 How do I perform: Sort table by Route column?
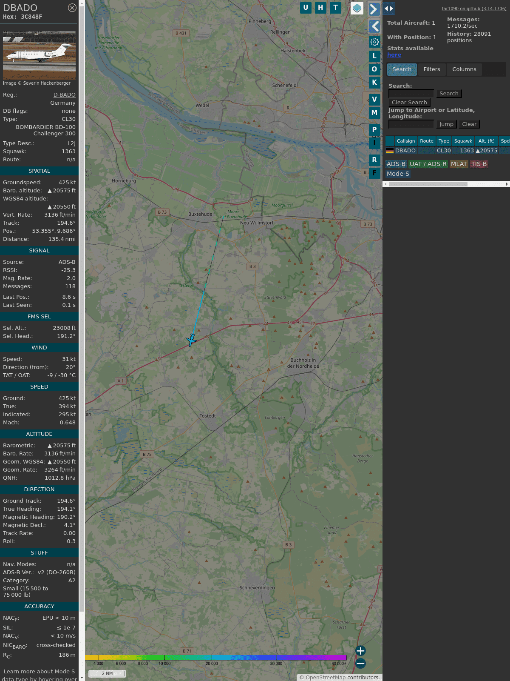[427, 141]
